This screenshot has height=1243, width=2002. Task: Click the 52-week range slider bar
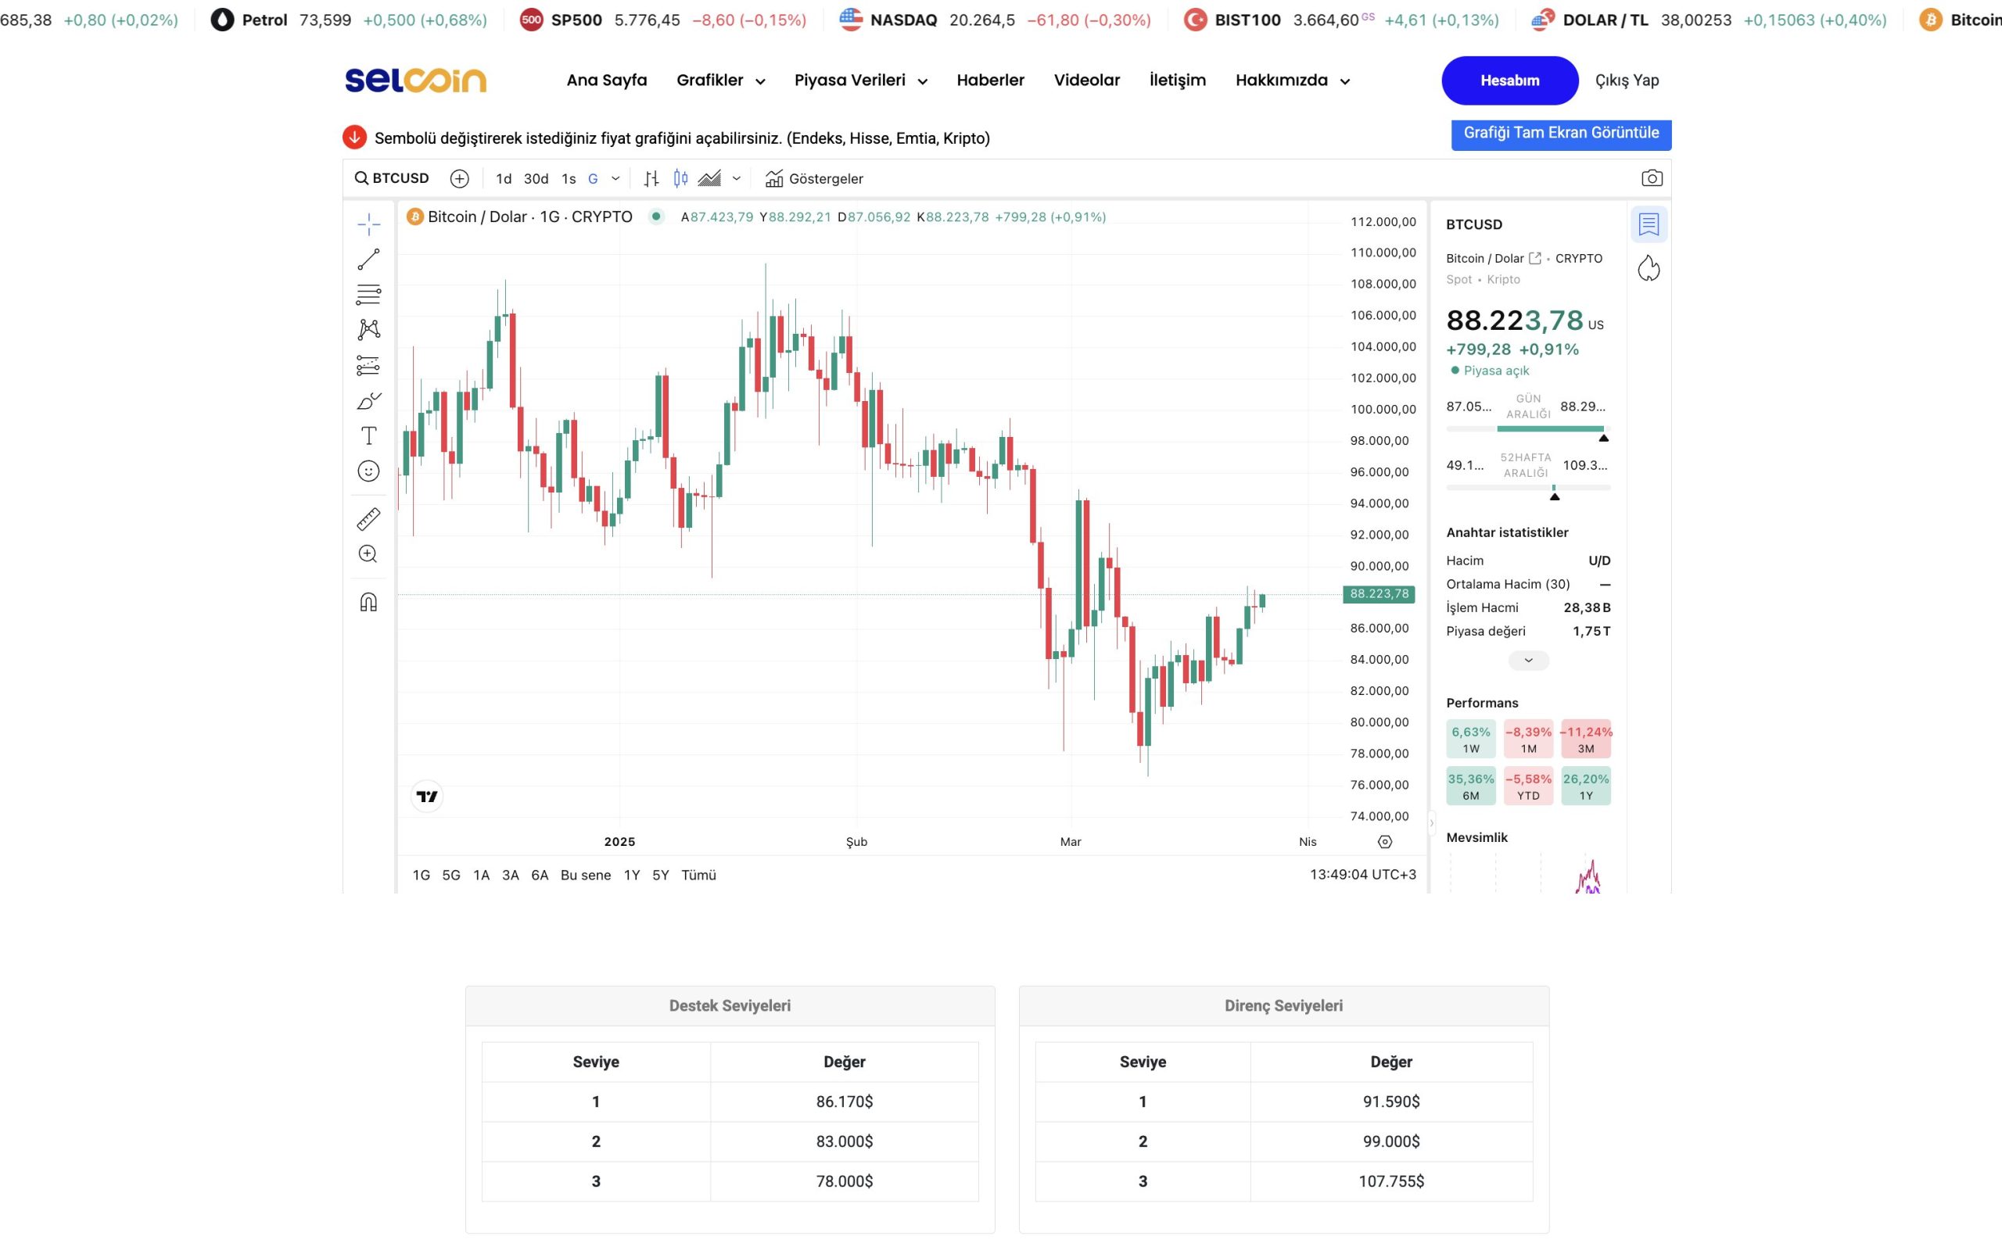click(x=1527, y=488)
